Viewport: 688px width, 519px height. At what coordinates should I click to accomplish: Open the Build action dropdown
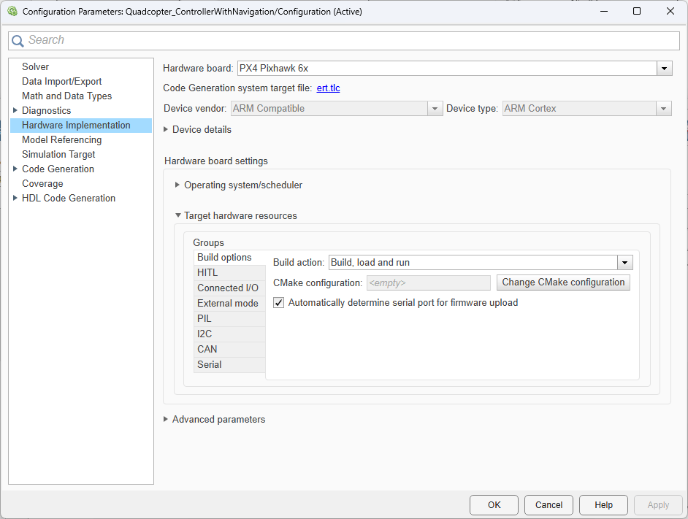pos(624,263)
